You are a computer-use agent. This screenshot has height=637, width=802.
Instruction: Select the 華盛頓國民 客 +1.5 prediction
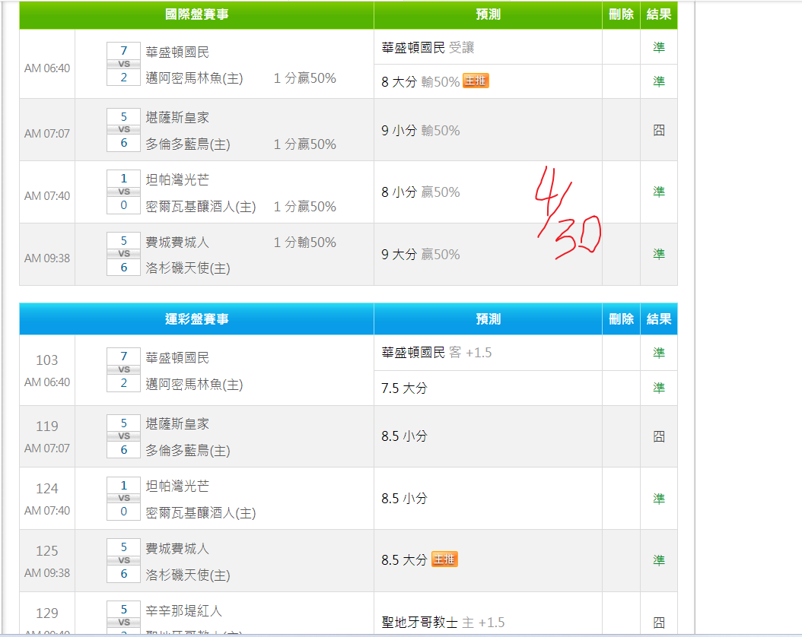(436, 353)
